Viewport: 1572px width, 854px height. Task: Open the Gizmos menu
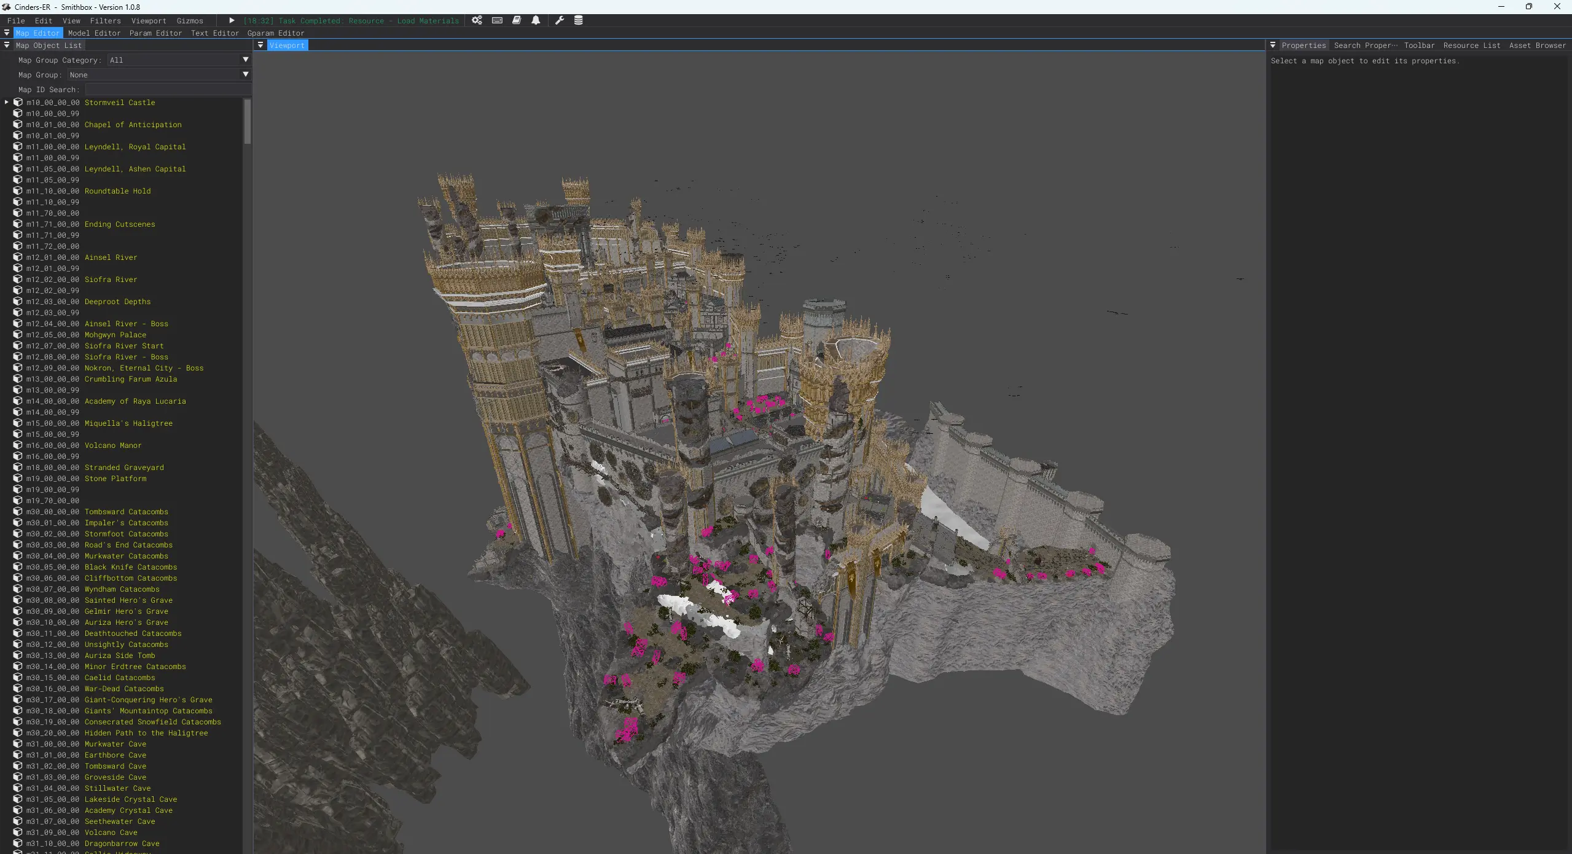pos(190,21)
